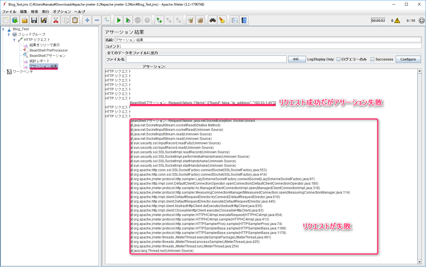Enable the Successes checkbox
Screen dimensions: 426x267
pyautogui.click(x=372, y=59)
